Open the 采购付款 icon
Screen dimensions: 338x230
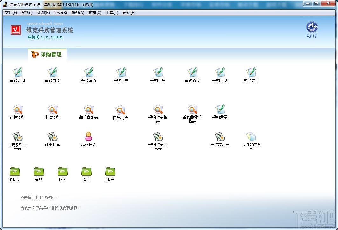[220, 73]
